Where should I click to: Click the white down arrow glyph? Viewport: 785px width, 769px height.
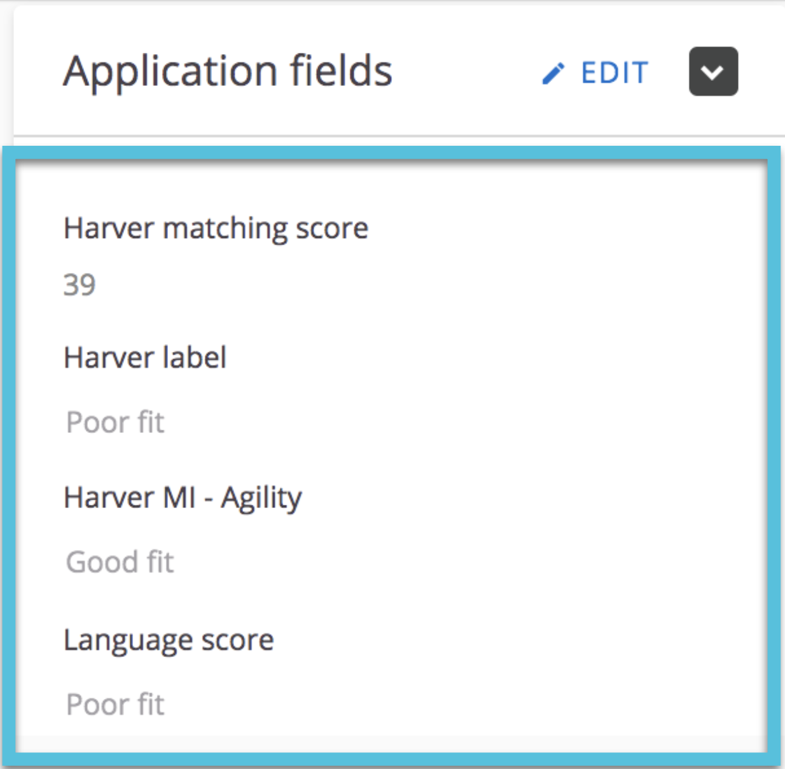[712, 73]
